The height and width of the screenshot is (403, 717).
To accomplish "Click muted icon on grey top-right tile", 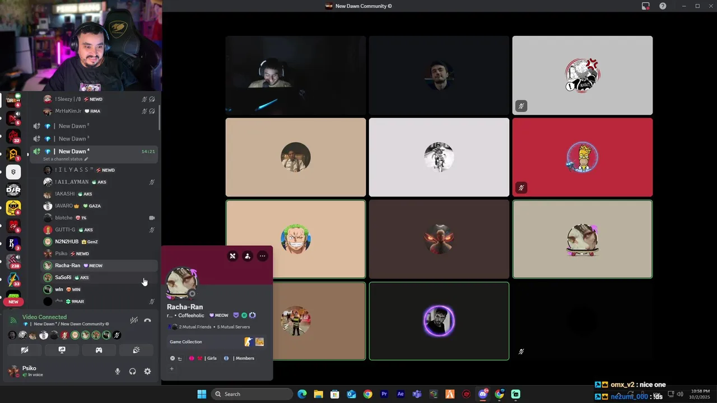I will [x=521, y=106].
